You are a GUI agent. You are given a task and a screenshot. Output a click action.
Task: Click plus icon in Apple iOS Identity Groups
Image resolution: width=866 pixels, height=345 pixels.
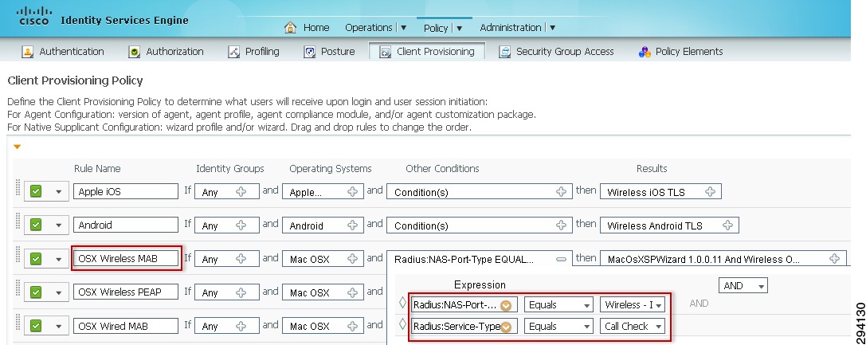point(241,191)
